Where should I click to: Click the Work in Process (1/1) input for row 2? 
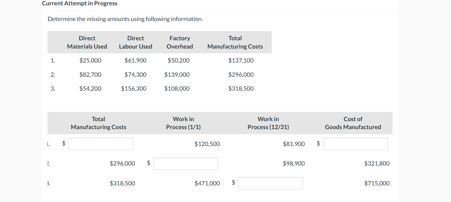pyautogui.click(x=185, y=163)
